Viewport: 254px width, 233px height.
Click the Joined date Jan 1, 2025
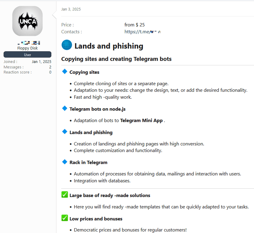pyautogui.click(x=42, y=62)
